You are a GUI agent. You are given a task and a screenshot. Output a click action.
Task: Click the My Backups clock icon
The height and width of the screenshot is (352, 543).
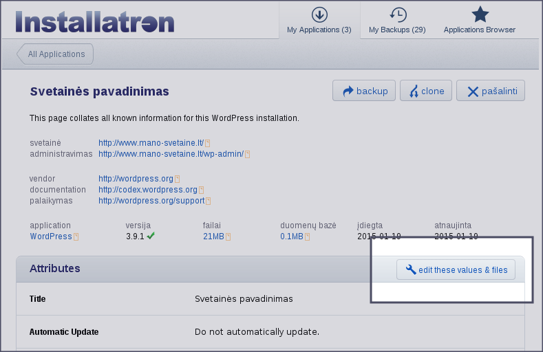[397, 14]
